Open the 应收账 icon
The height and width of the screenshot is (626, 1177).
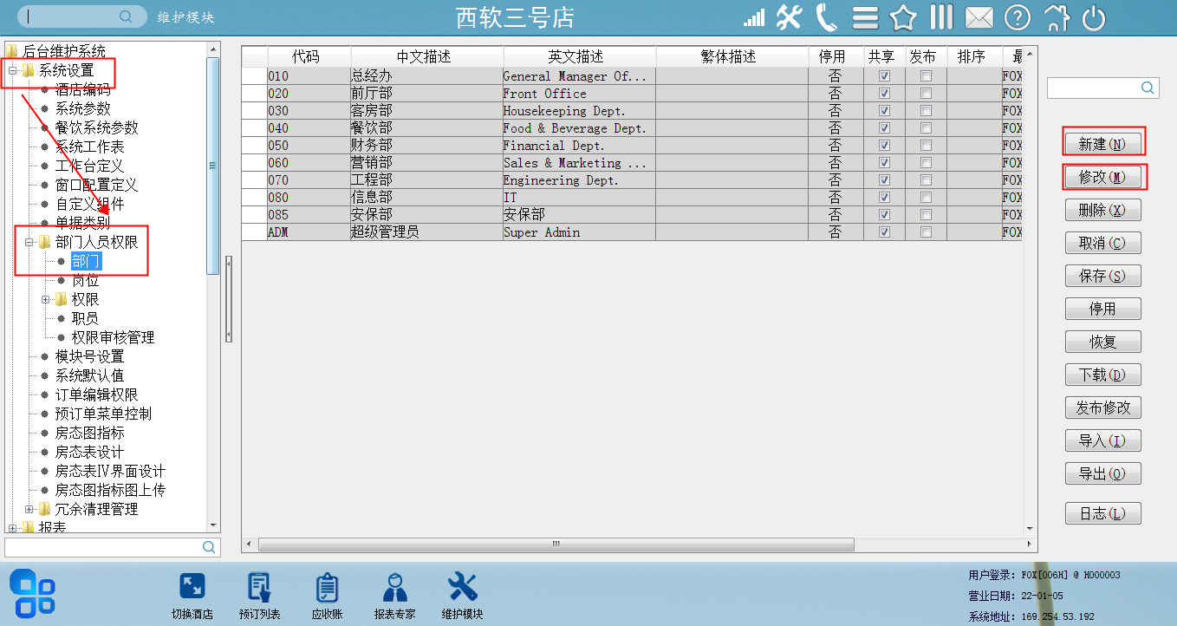327,587
